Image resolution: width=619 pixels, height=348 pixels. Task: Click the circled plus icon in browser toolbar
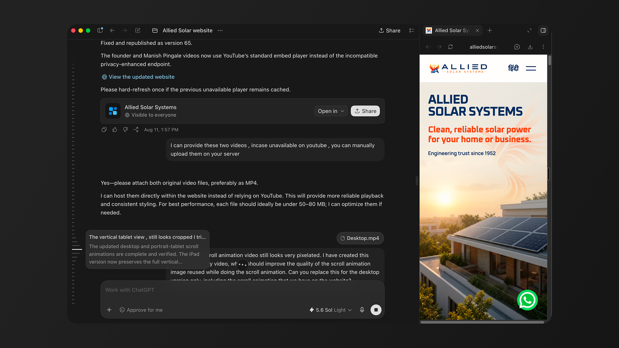point(517,47)
